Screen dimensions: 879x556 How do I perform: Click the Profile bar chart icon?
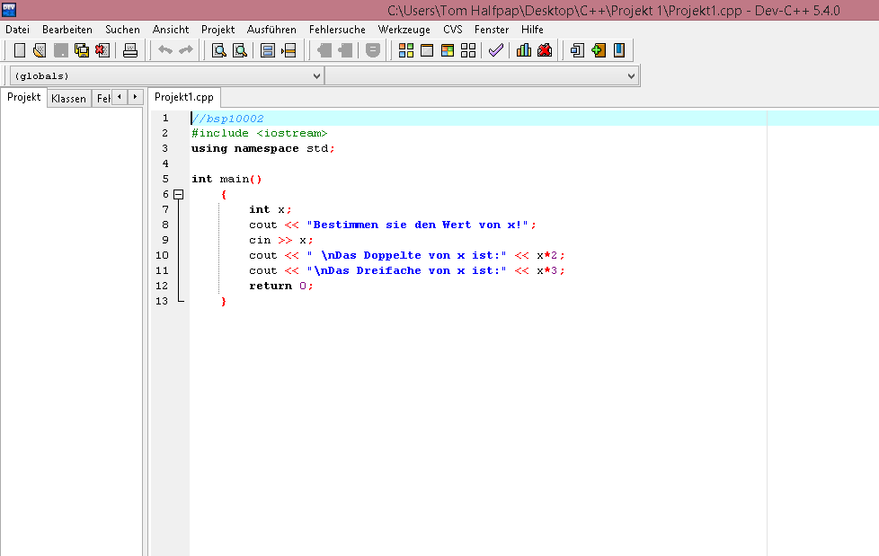(524, 50)
